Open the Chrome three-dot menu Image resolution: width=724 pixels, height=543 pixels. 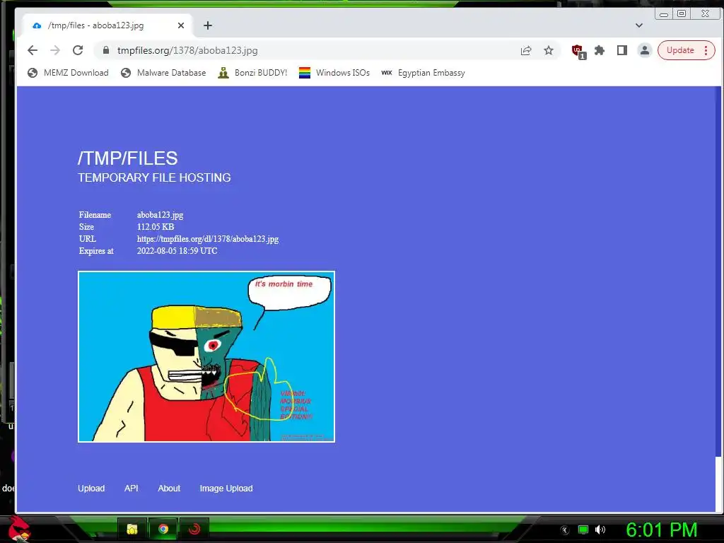pos(706,50)
